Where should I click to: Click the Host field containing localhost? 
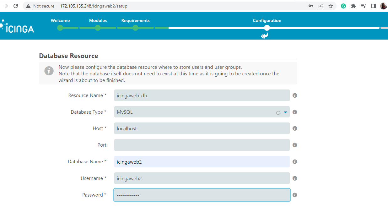click(x=202, y=128)
